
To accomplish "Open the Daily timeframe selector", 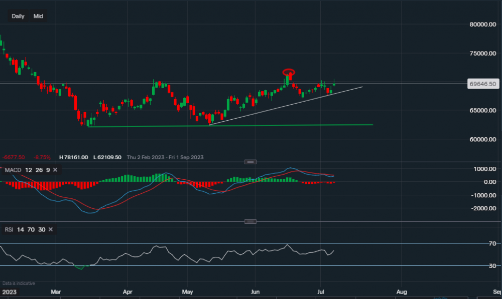I will point(18,16).
